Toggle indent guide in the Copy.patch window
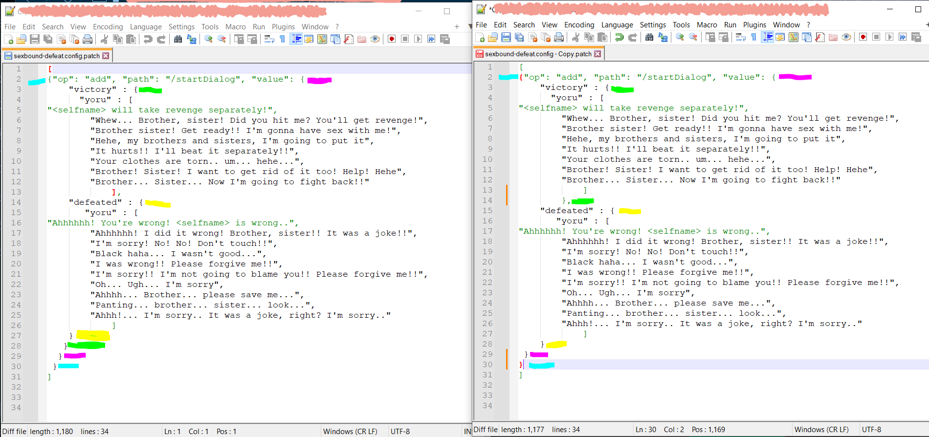 point(767,37)
